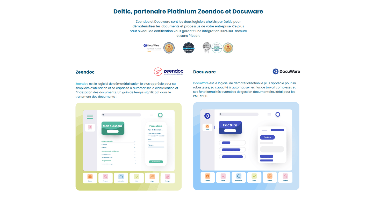Image resolution: width=373 pixels, height=198 pixels.
Task: Select the Trouver tile under the Docuware mockup
Action: click(223, 177)
